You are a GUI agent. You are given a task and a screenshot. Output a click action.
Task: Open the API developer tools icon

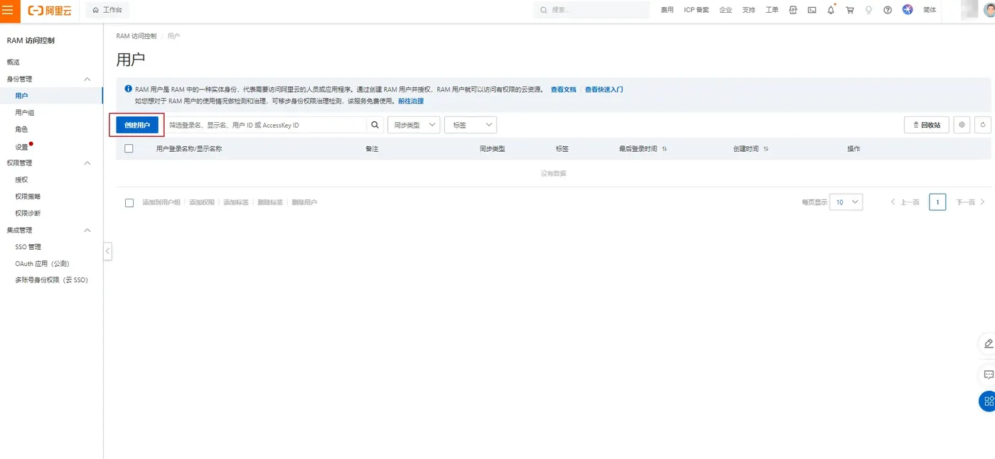793,10
